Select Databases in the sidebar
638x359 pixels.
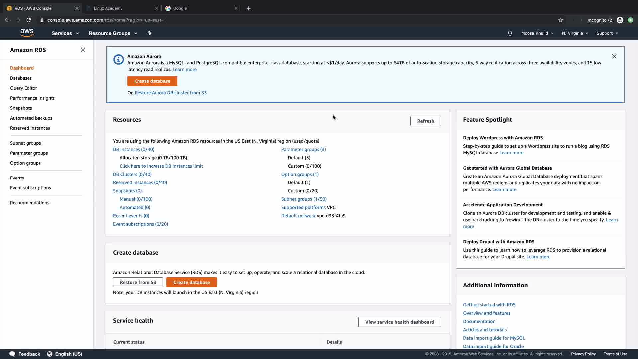[x=21, y=78]
